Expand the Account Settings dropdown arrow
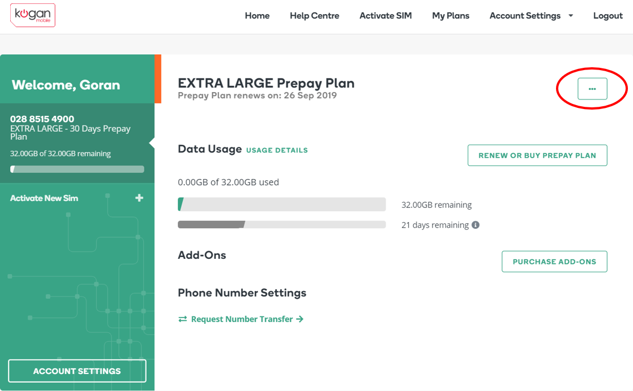Viewport: 633px width, 391px height. click(571, 16)
